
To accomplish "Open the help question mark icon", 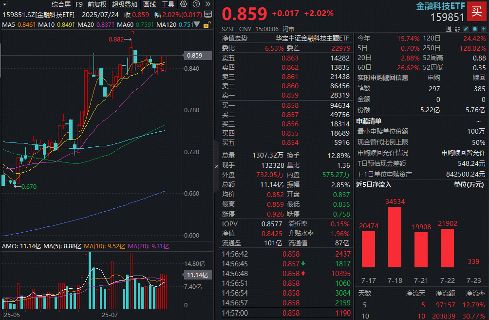I will [196, 4].
